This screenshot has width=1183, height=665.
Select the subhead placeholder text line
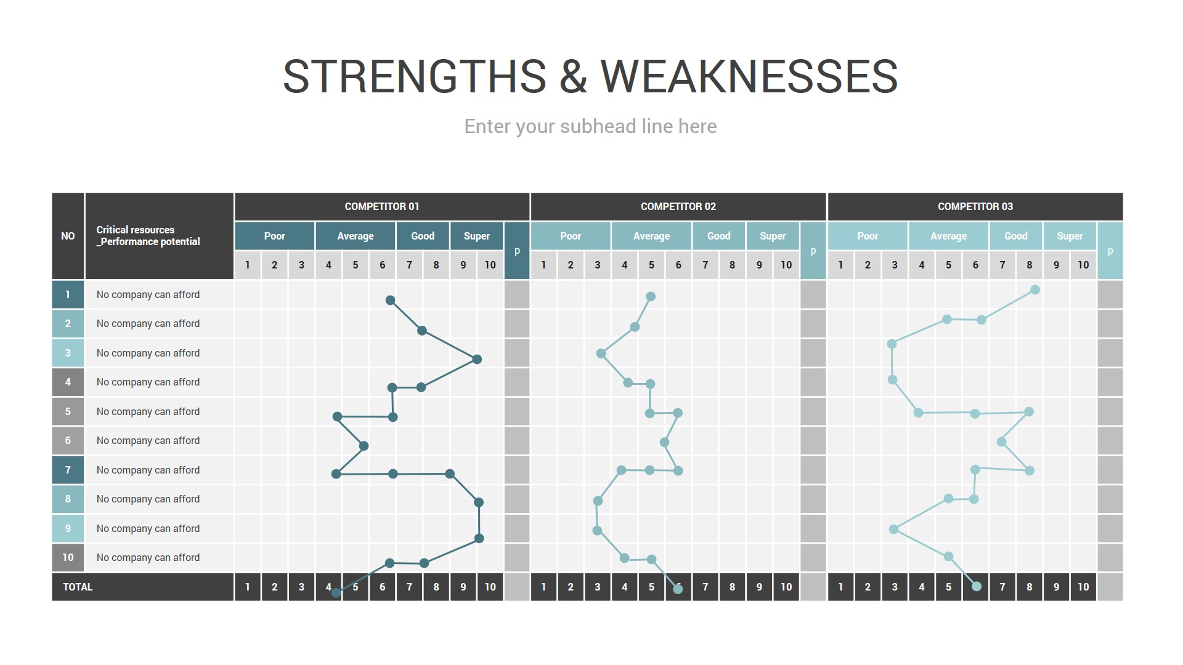pos(590,126)
